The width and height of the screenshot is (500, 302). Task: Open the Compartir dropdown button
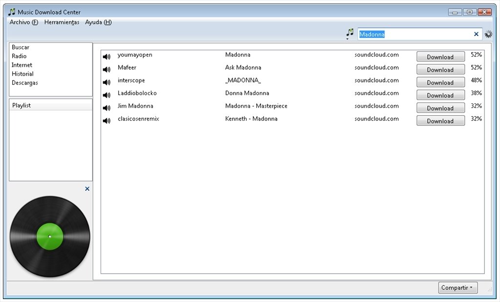coord(458,288)
